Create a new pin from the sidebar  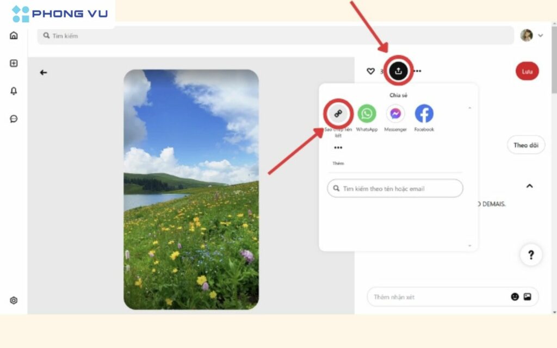coord(14,63)
